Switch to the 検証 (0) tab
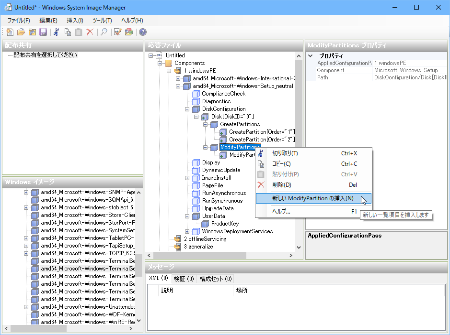Viewport: 450px width, 335px height. coord(184,279)
